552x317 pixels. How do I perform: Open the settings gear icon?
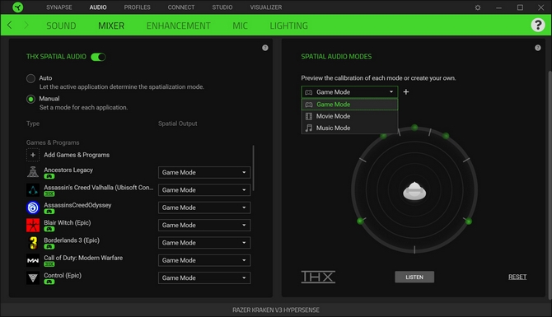(478, 7)
